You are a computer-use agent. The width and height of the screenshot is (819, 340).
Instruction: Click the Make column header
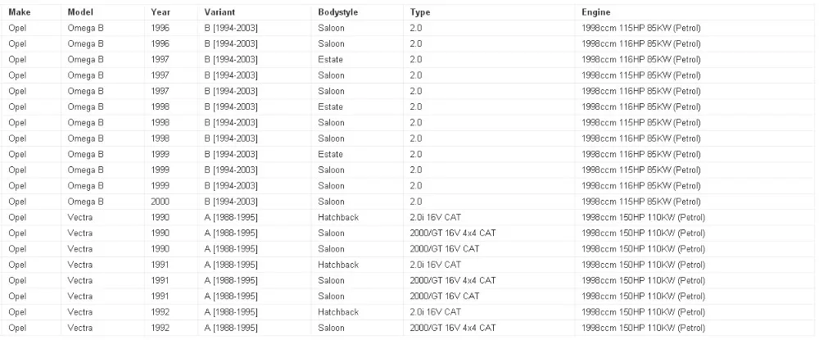(x=19, y=13)
